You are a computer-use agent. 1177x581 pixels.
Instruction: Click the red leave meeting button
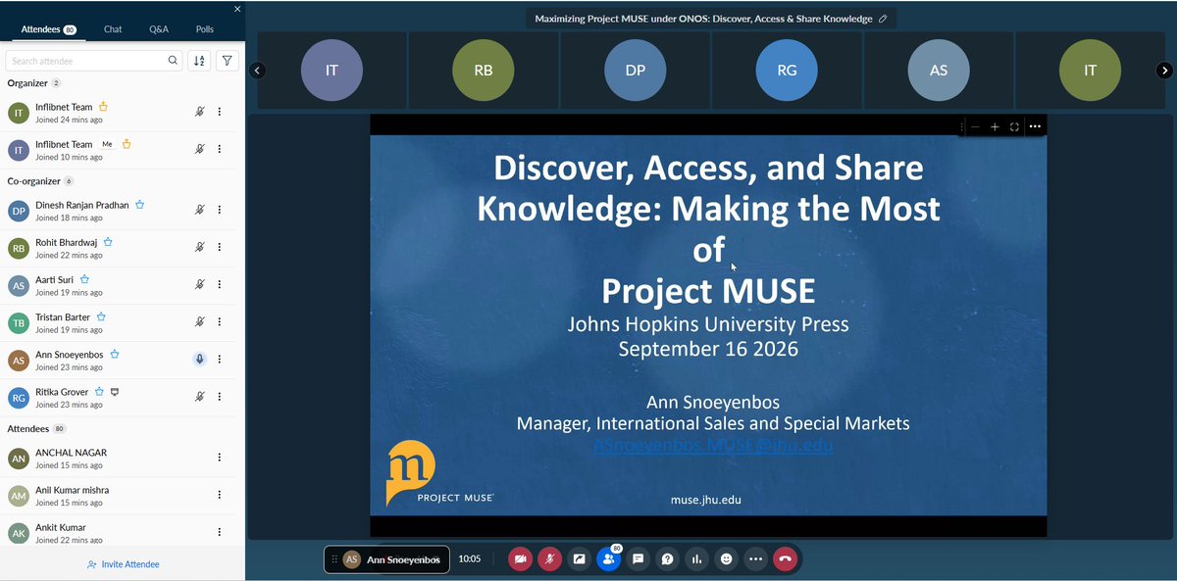pyautogui.click(x=785, y=559)
